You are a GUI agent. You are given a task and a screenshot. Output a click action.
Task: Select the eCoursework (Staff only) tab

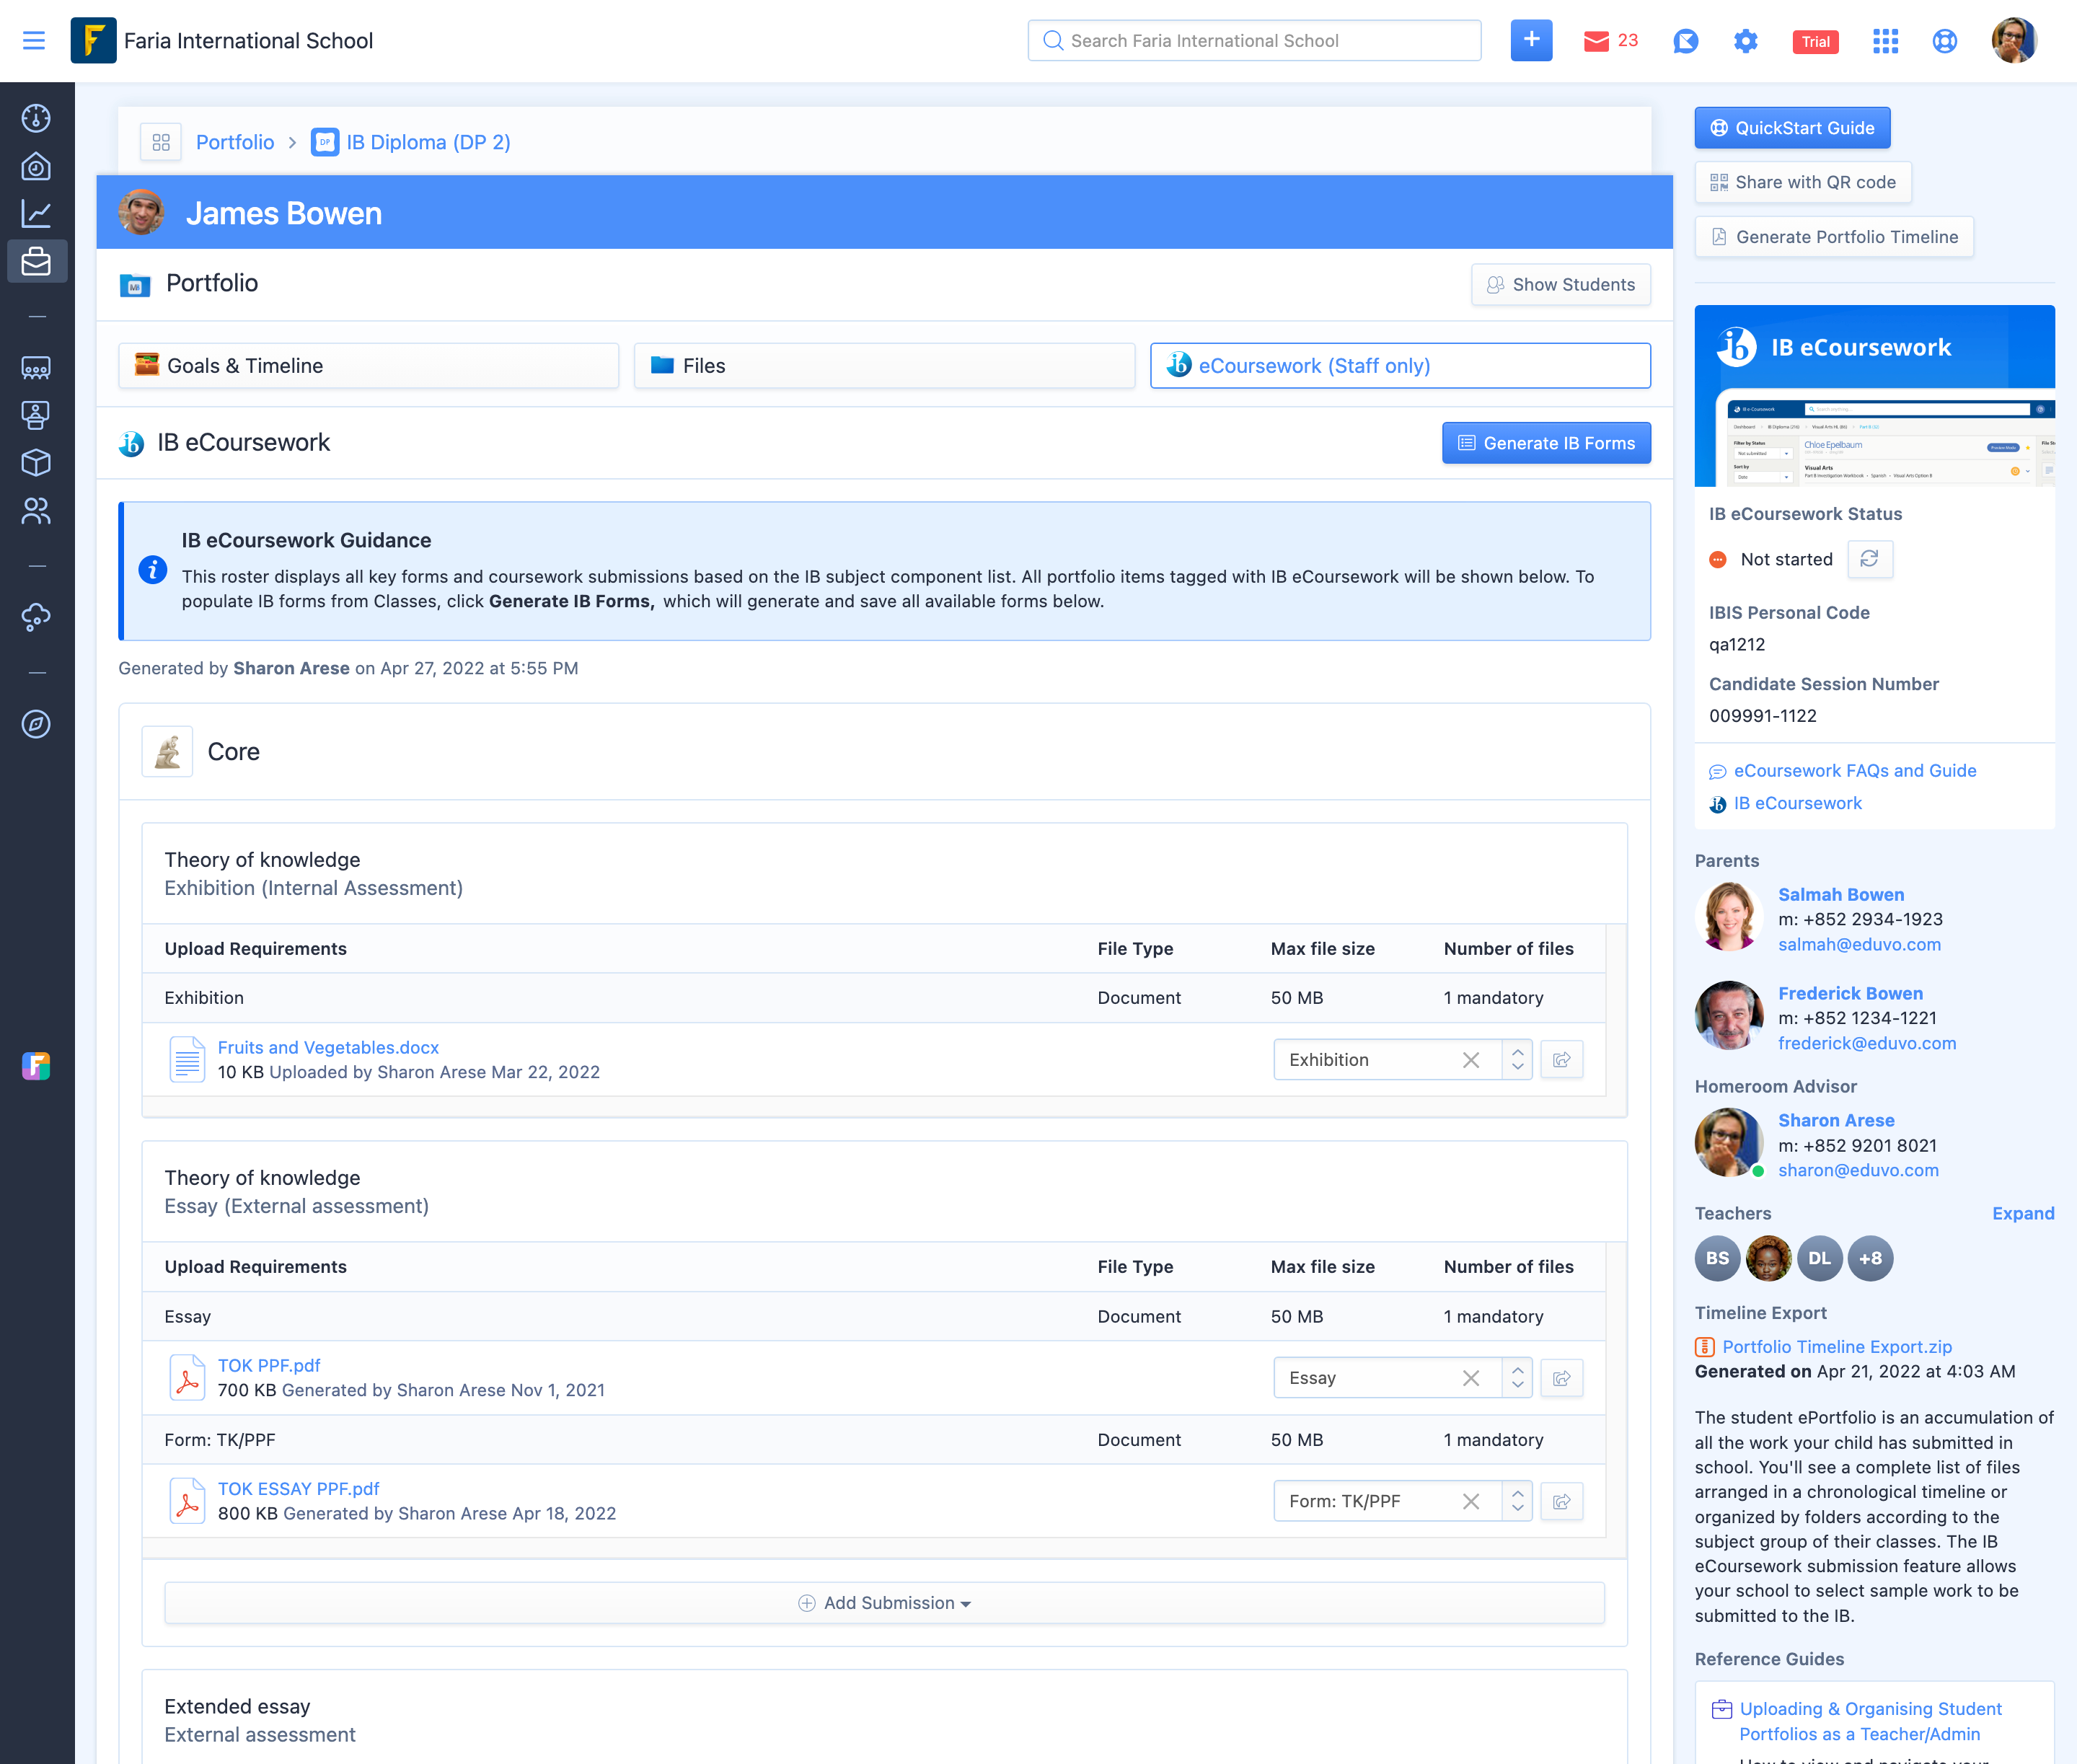1400,366
